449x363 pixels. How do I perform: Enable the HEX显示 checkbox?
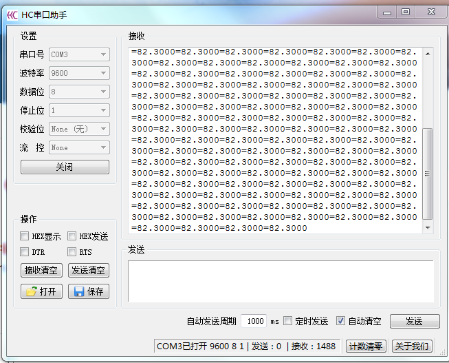point(25,236)
